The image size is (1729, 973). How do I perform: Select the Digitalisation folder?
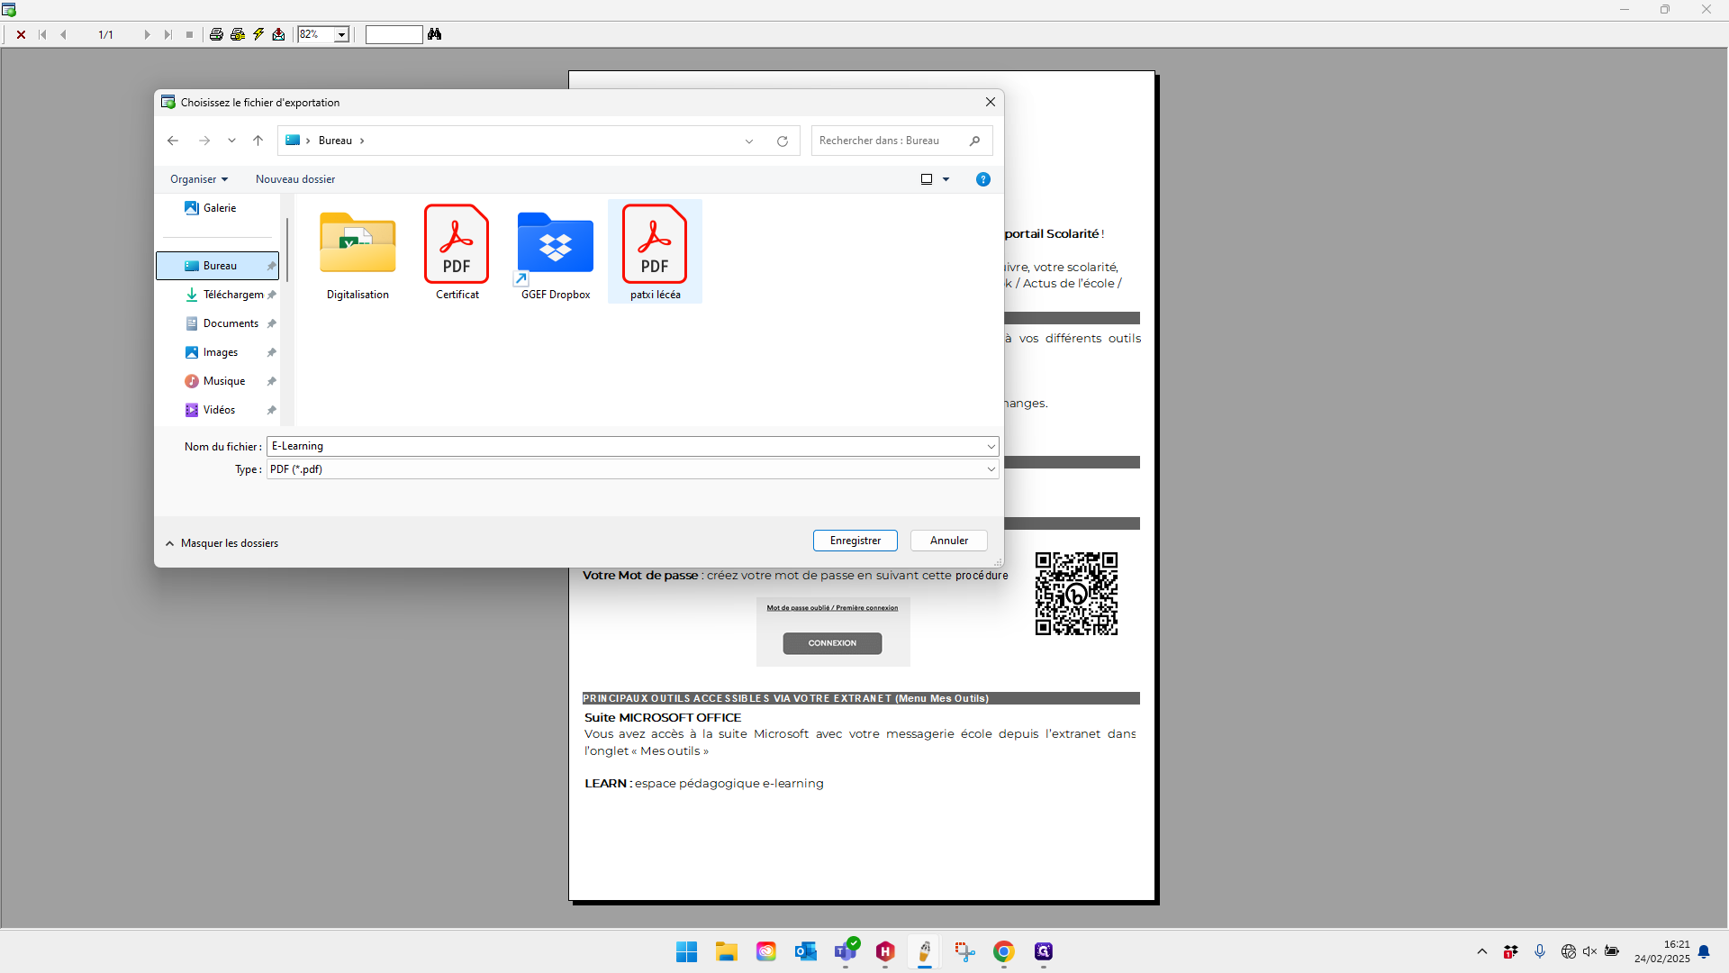[x=358, y=253]
